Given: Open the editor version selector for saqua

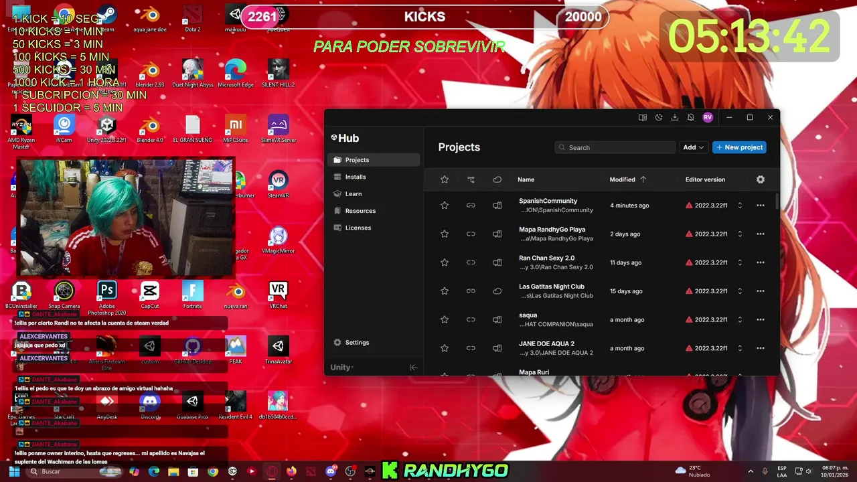Looking at the screenshot, I should tap(740, 320).
